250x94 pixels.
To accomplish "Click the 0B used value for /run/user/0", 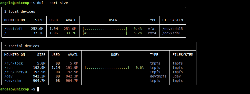I will (58, 72).
